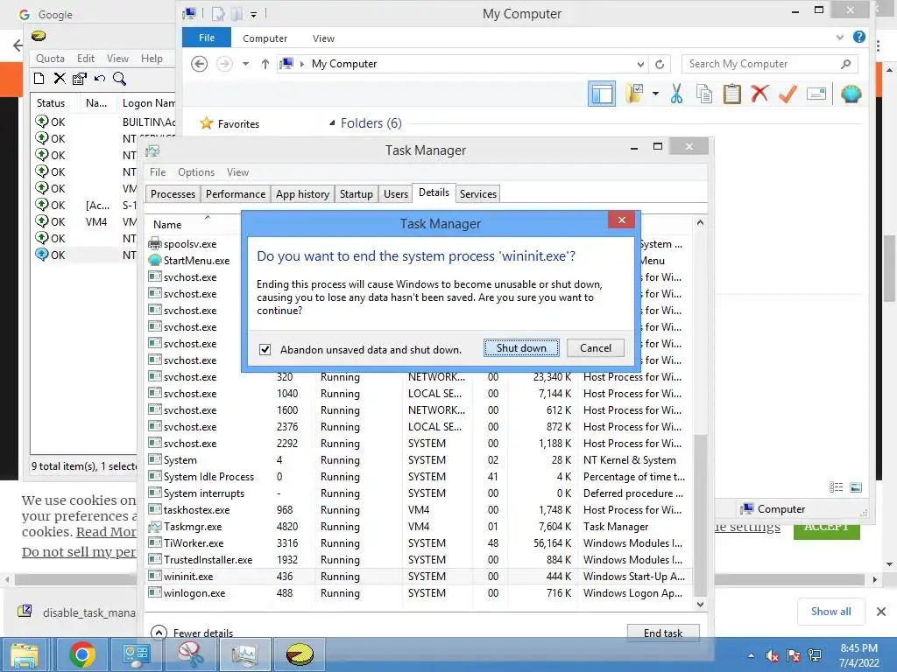Open the recent locations dropdown arrow

tap(245, 63)
